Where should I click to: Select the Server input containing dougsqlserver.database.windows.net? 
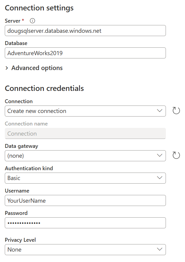click(85, 30)
